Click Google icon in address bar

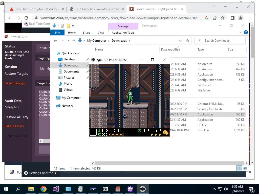click(206, 18)
